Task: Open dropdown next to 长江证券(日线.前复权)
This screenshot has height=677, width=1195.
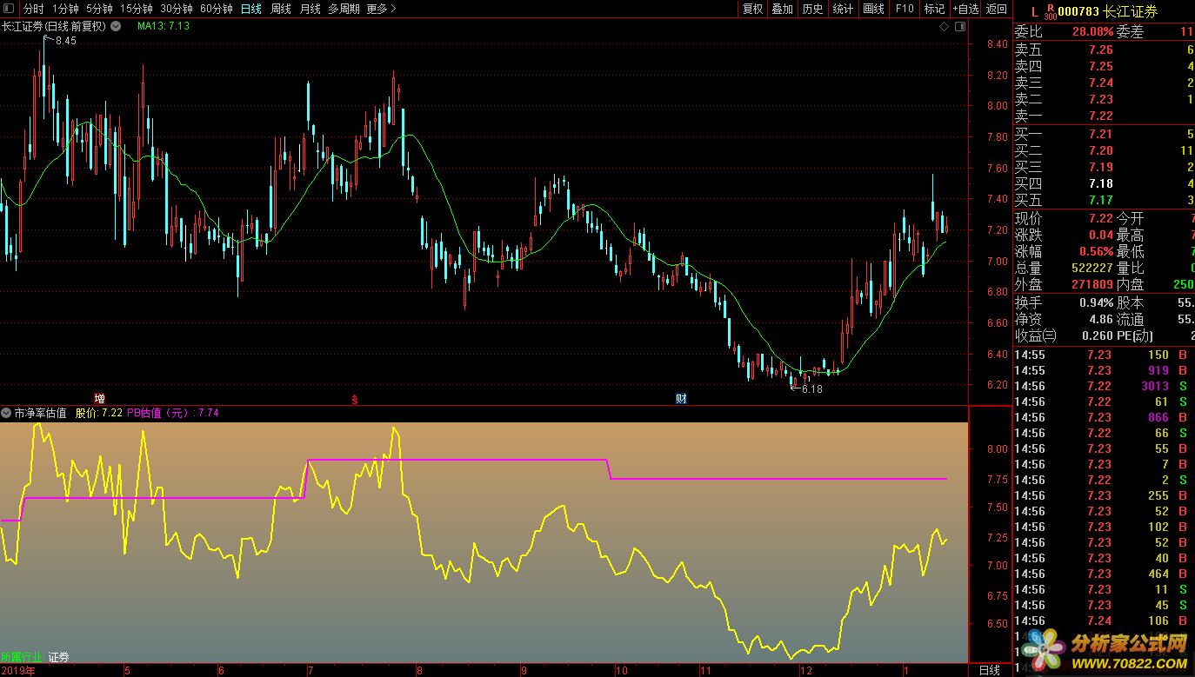Action: pyautogui.click(x=112, y=26)
